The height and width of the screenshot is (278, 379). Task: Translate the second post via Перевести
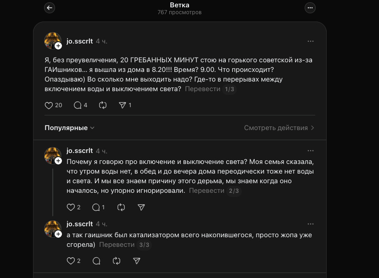(x=206, y=191)
